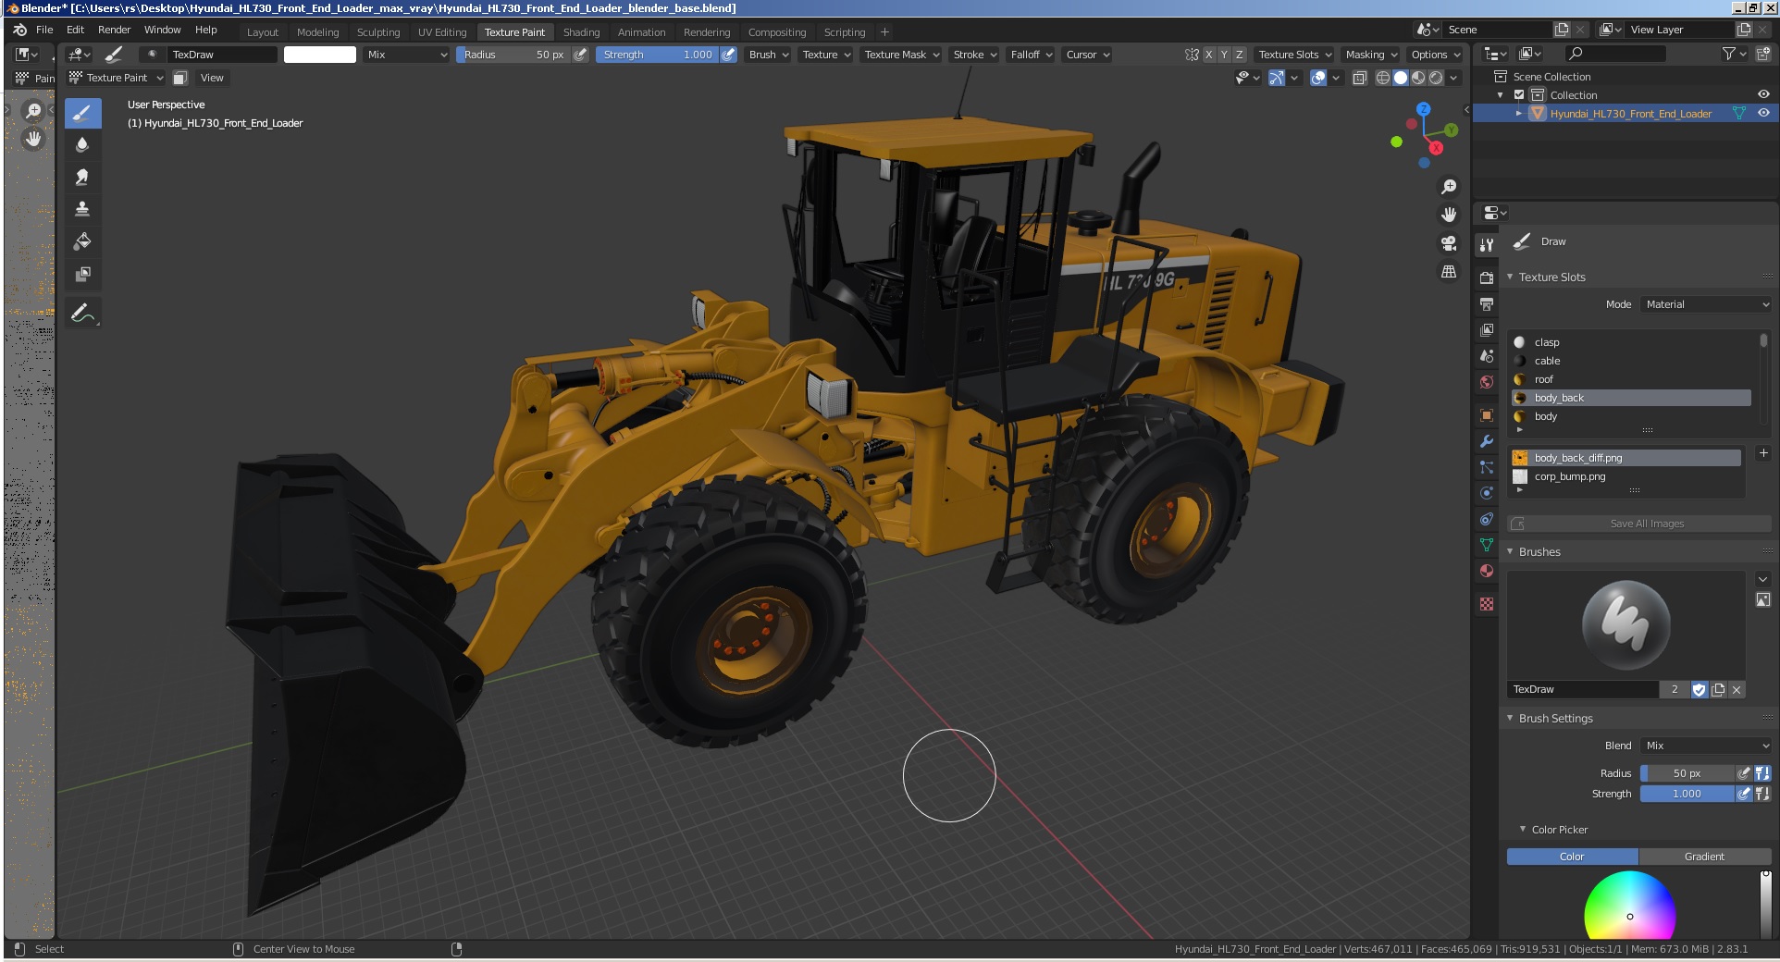Viewport: 1780px width, 962px height.
Task: Open the File menu
Action: (x=44, y=30)
